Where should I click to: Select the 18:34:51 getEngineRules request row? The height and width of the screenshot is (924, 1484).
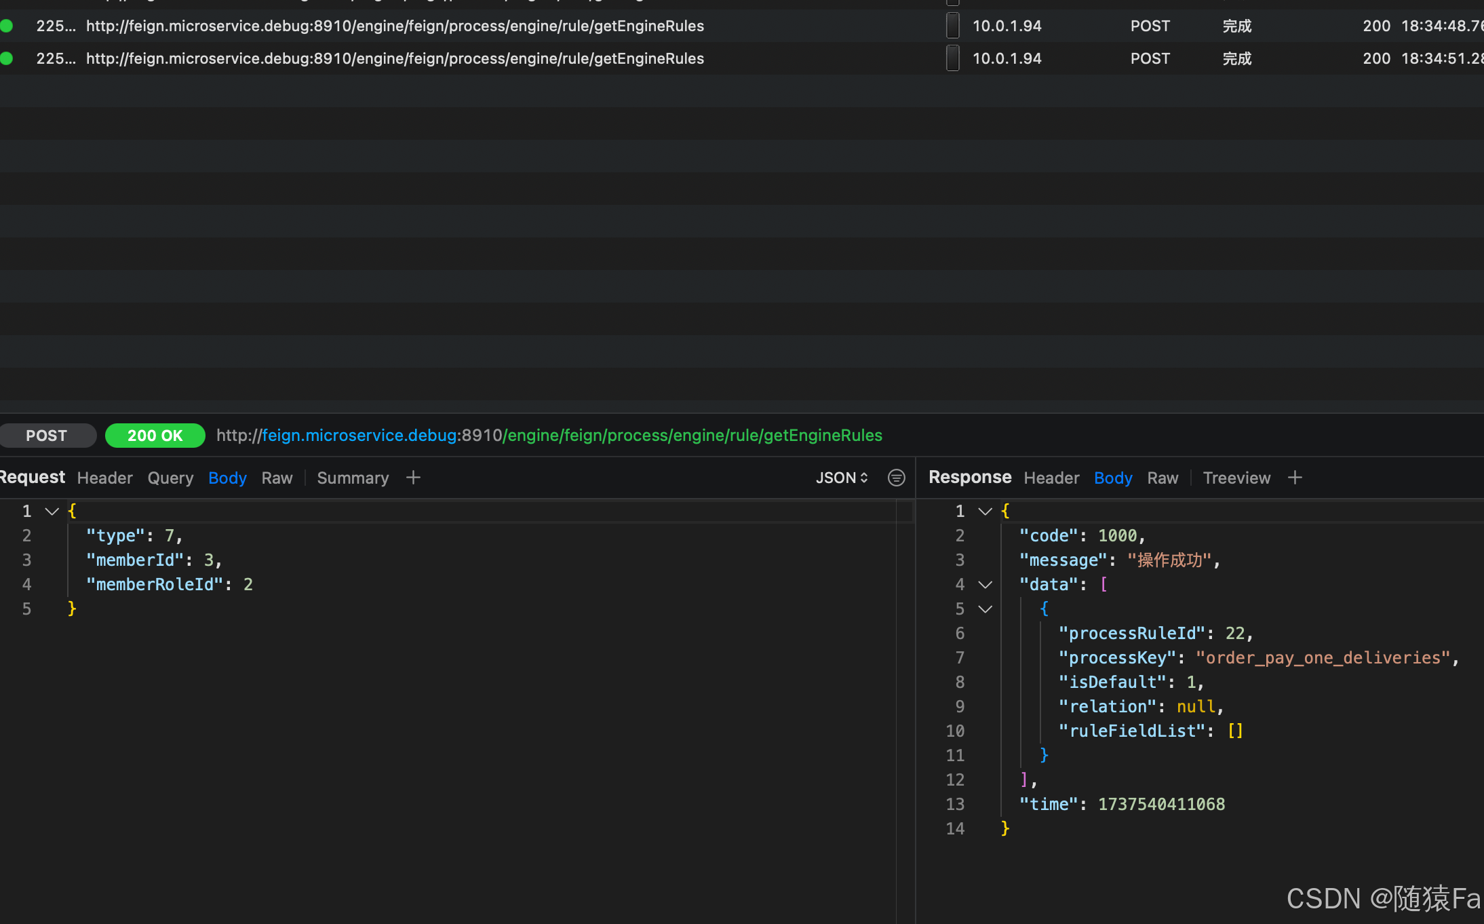coord(395,58)
